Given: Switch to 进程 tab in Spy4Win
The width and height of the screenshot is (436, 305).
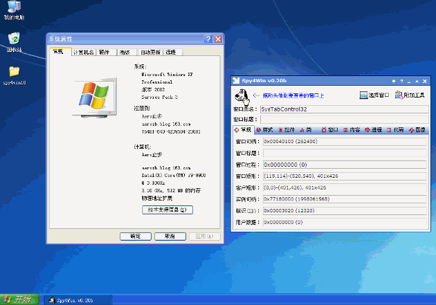Looking at the screenshot, I should pos(374,130).
